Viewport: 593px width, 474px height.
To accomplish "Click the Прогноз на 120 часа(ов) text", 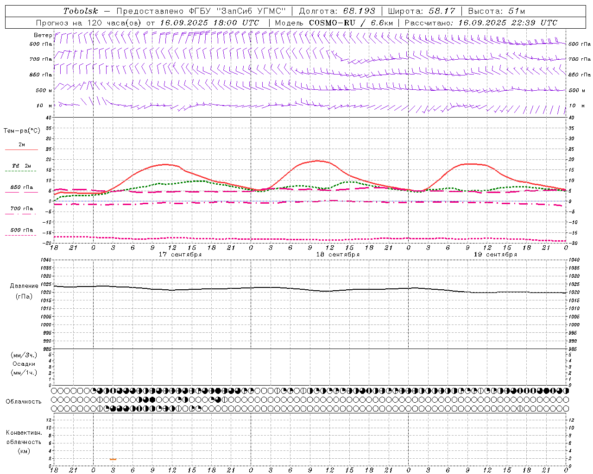I will pyautogui.click(x=89, y=23).
